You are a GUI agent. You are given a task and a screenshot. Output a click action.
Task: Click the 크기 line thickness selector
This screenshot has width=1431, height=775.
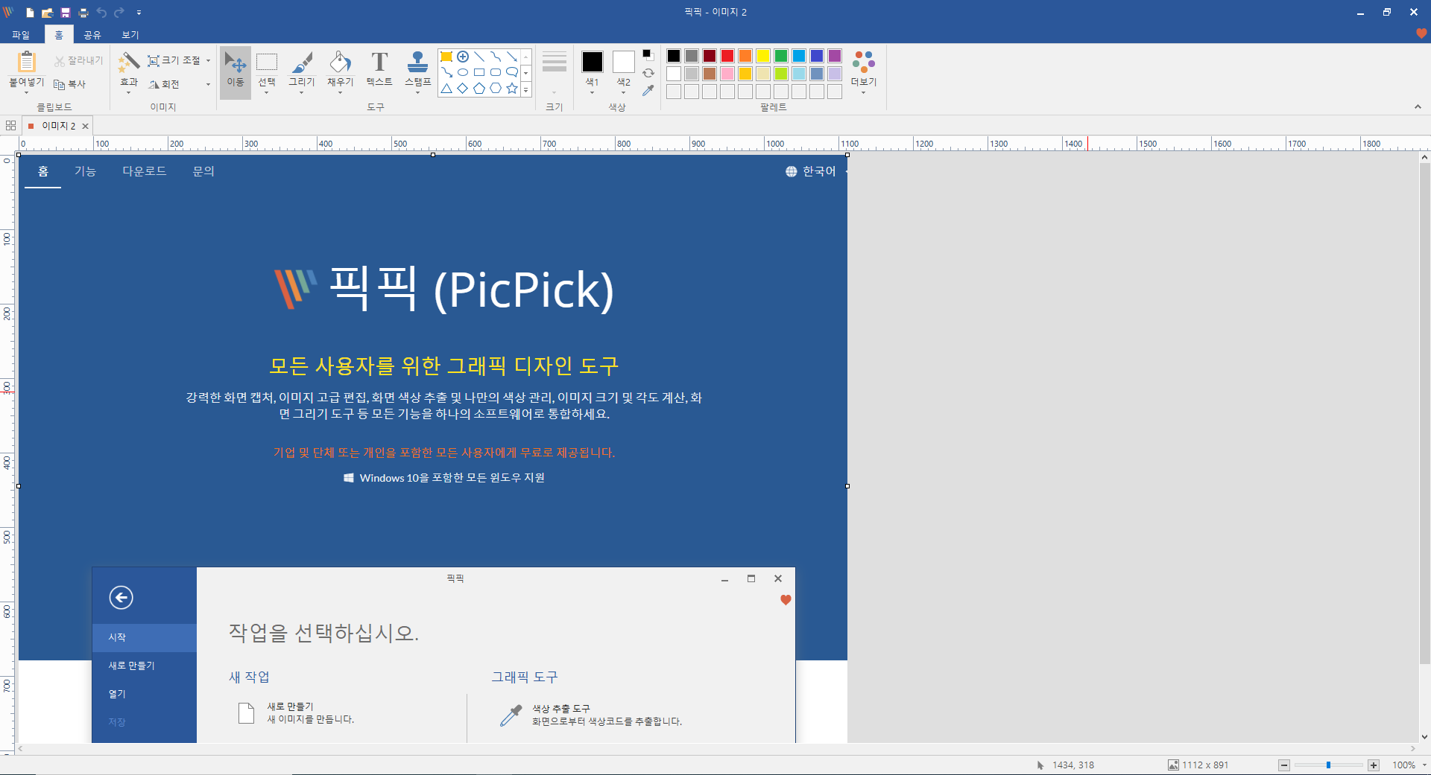tap(555, 72)
